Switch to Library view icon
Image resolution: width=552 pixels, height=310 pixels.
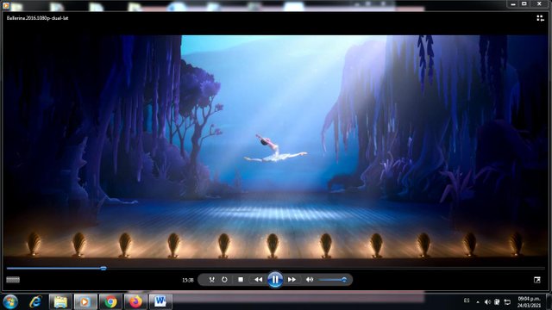(540, 18)
